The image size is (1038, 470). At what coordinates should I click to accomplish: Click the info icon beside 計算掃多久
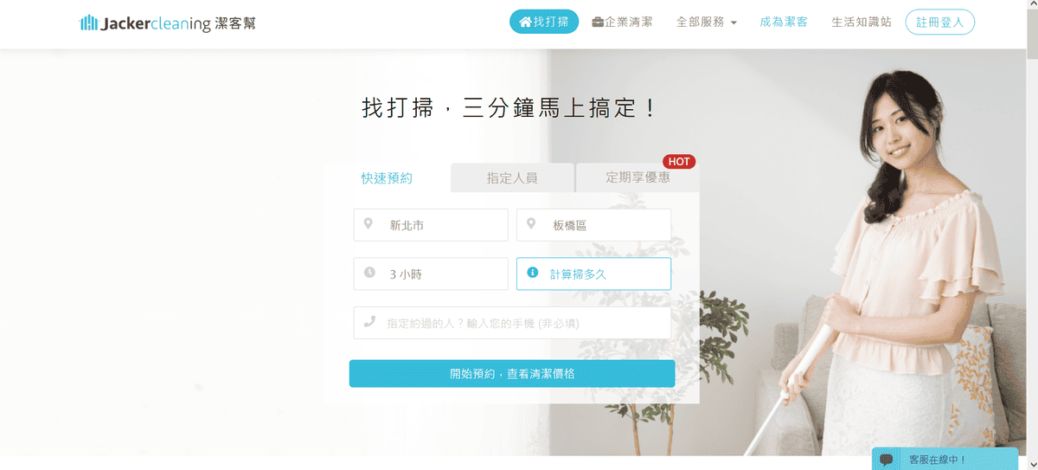(532, 273)
